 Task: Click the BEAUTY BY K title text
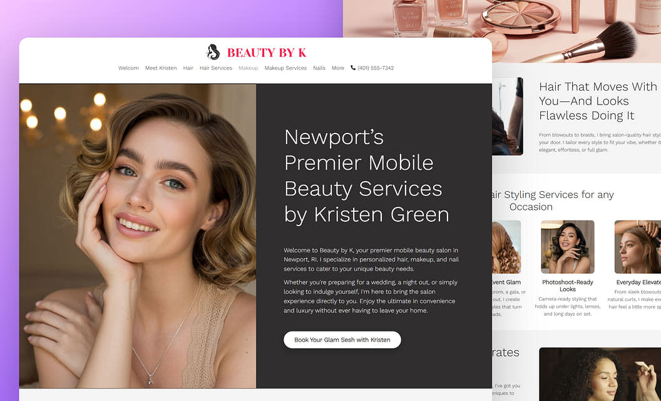tap(267, 53)
